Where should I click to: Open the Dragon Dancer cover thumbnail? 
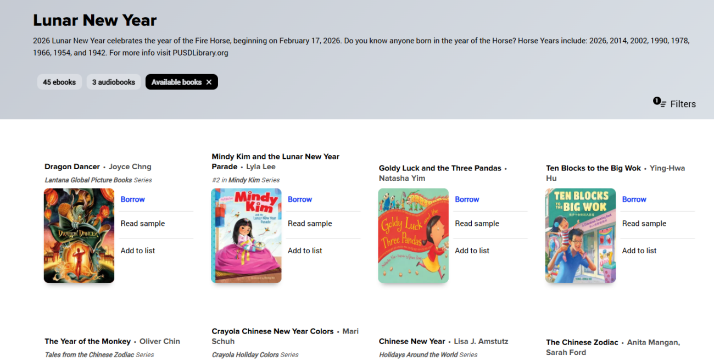[x=79, y=236]
